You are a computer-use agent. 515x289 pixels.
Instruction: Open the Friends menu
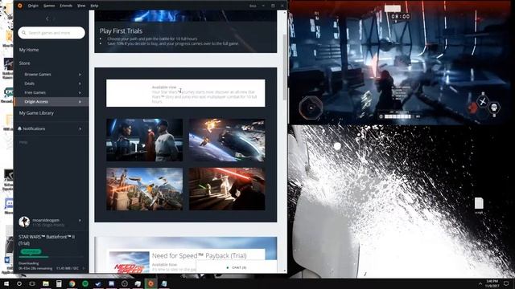pyautogui.click(x=66, y=6)
